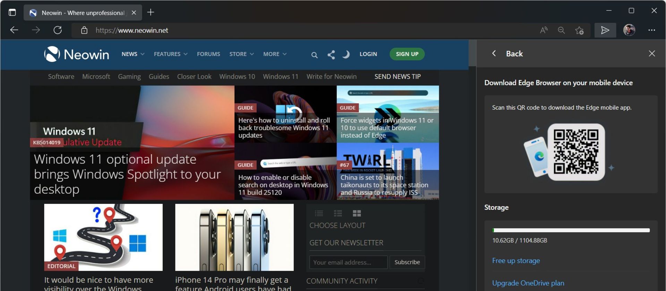Click the green SIGN UP button
Viewport: 666px width, 291px height.
(407, 54)
